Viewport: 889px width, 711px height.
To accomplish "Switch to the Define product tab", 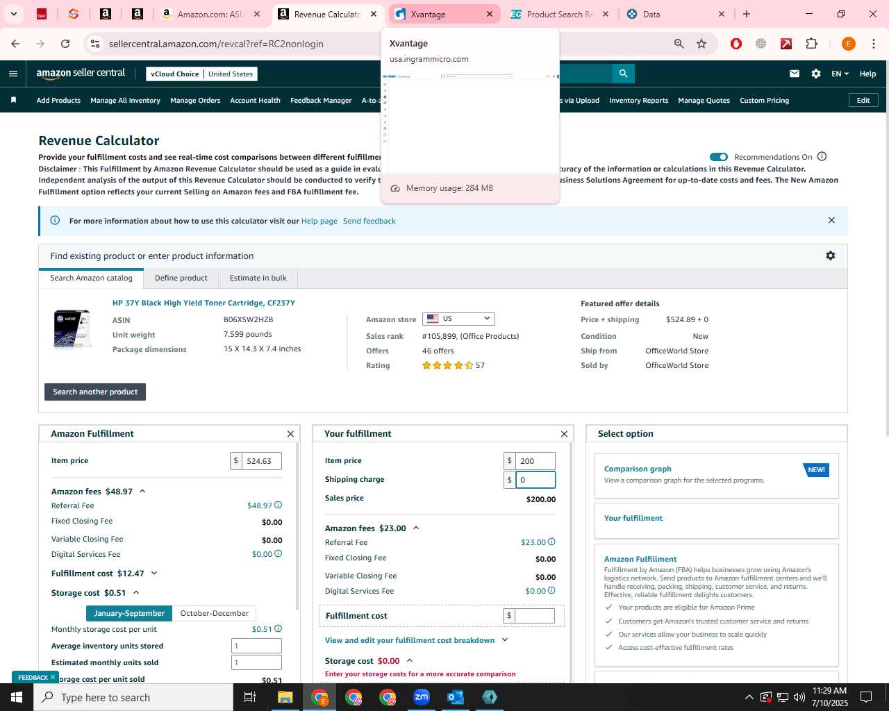I will [181, 278].
